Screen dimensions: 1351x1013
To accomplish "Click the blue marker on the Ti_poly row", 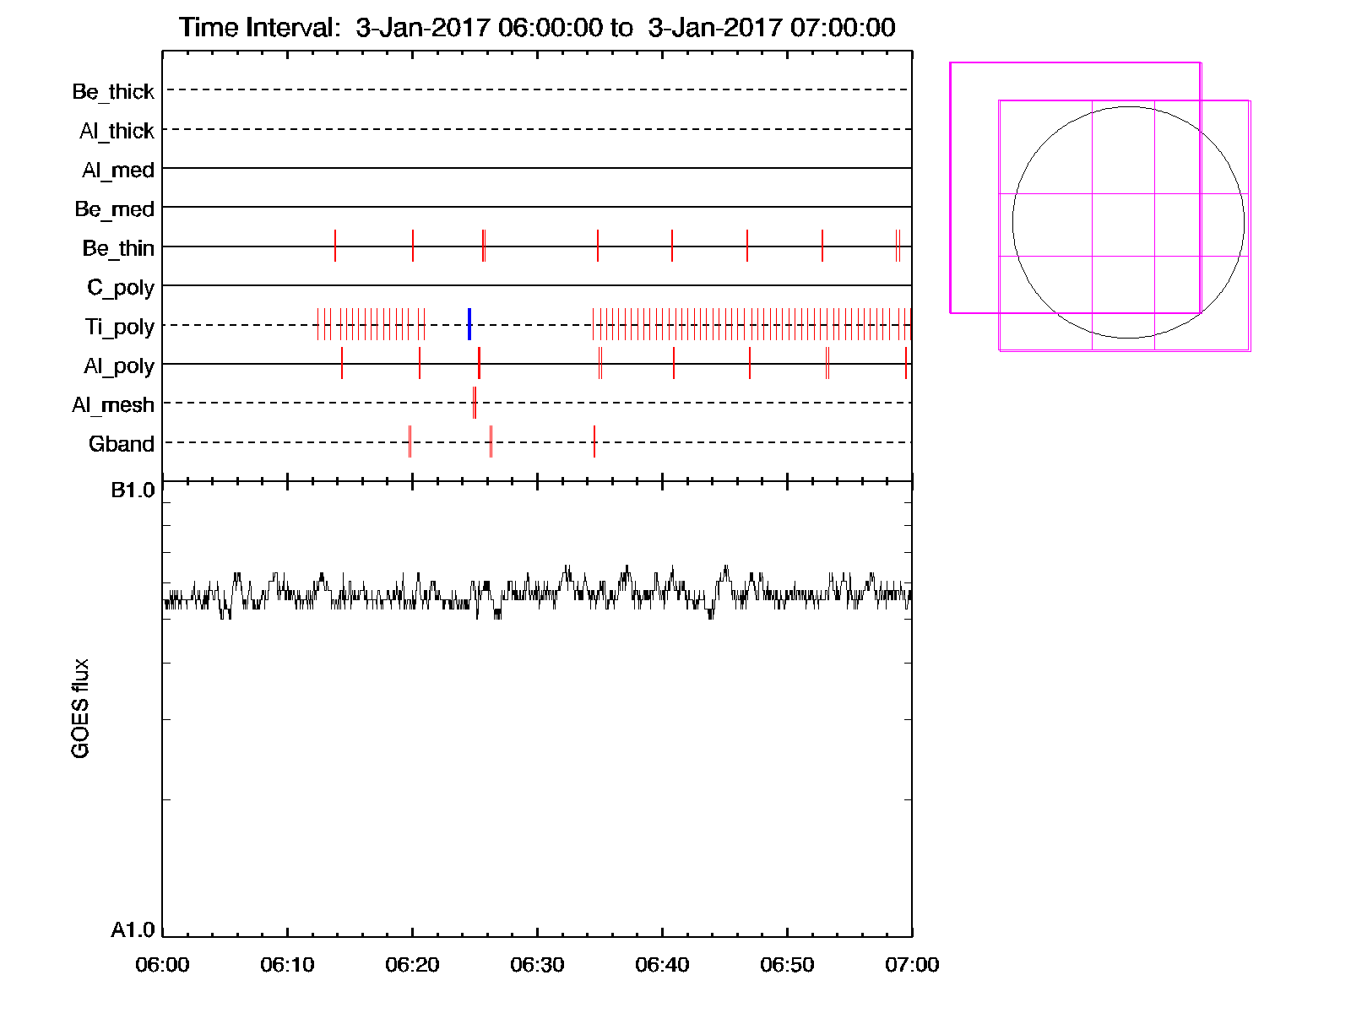I will [x=469, y=324].
